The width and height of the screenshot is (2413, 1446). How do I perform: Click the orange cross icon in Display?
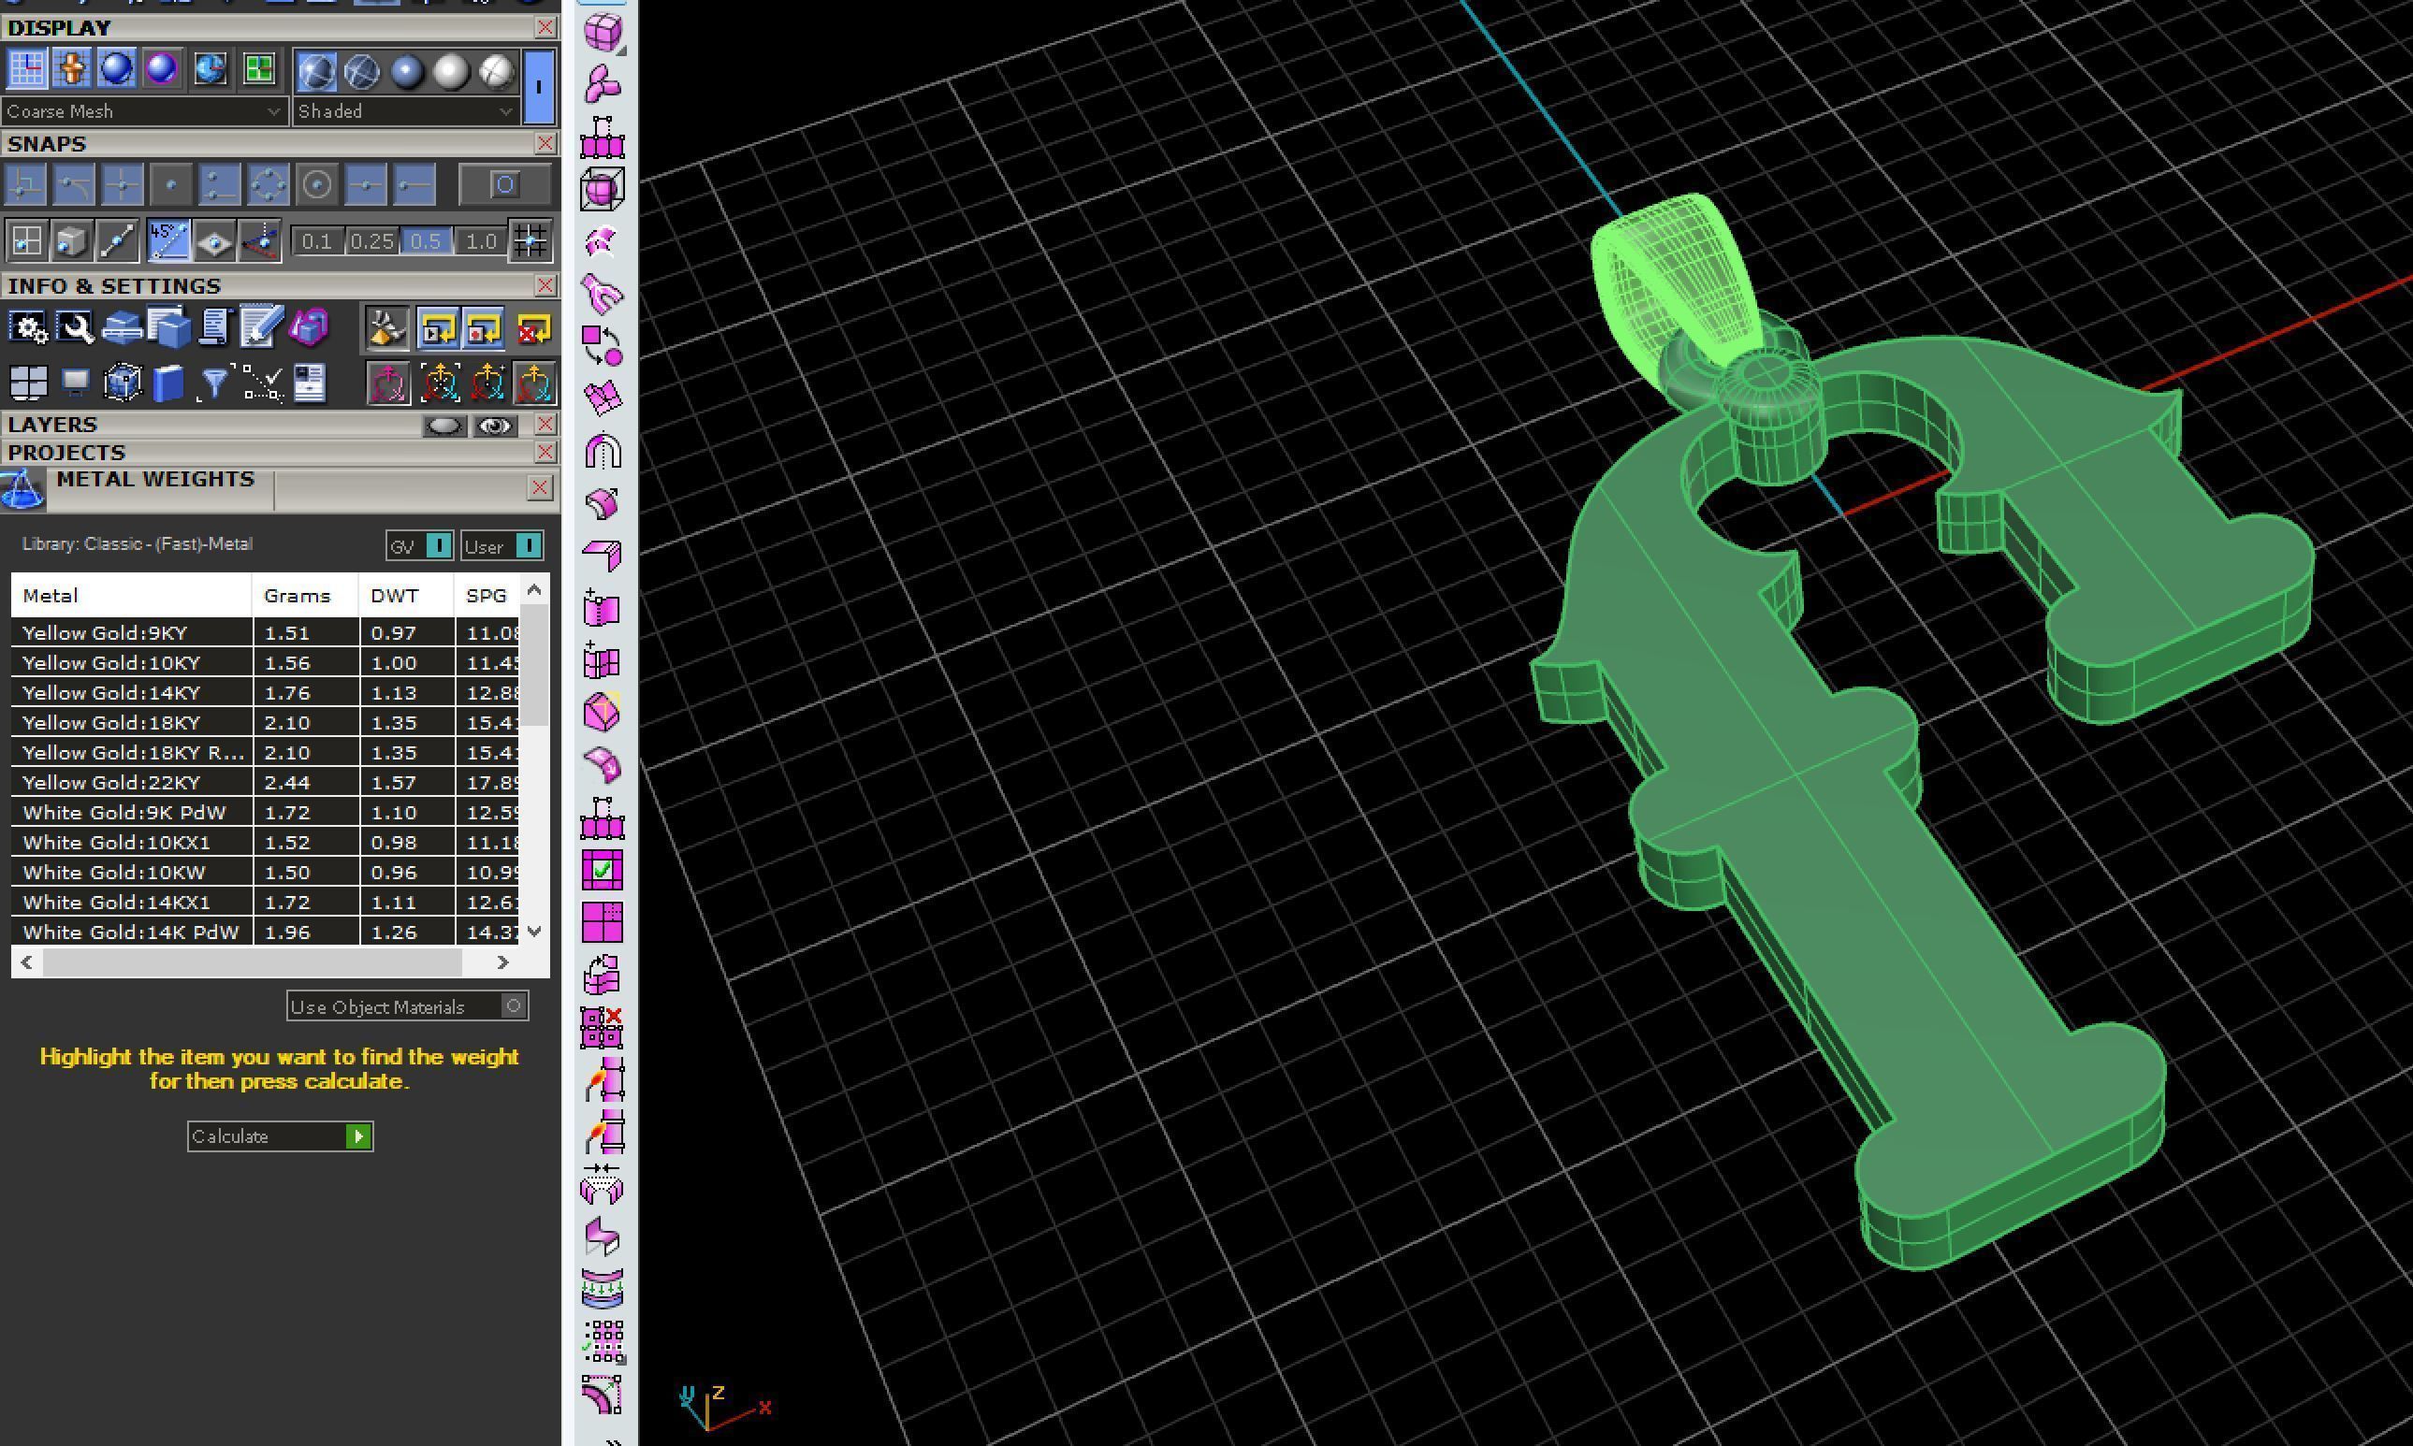pos(72,69)
